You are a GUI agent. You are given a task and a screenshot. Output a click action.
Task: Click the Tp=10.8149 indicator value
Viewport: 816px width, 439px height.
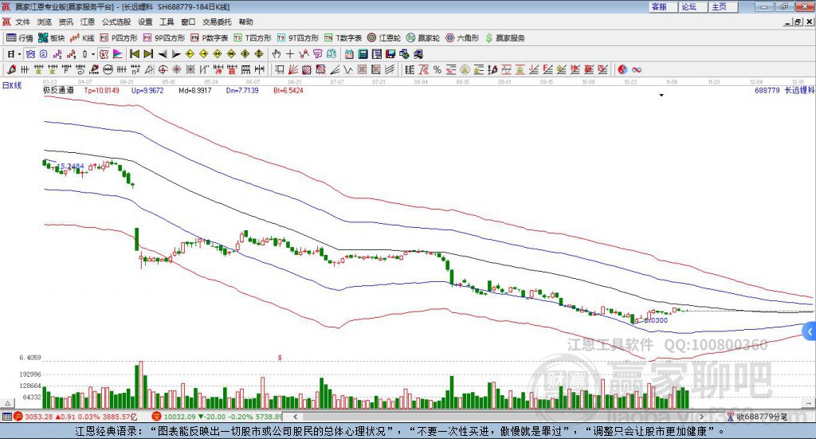101,91
